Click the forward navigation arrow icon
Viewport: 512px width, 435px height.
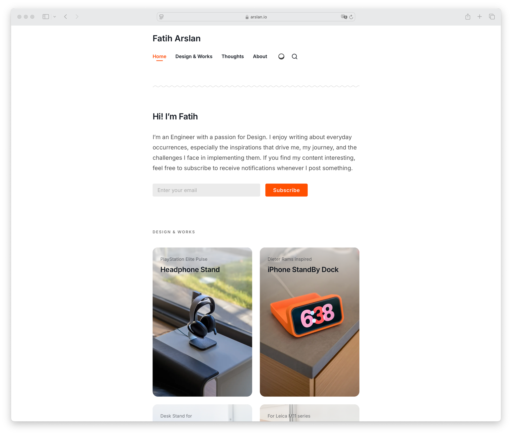pyautogui.click(x=77, y=17)
